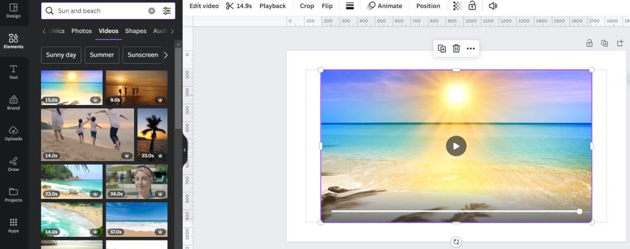Lock the page using page lock icon
The width and height of the screenshot is (630, 249).
click(589, 43)
